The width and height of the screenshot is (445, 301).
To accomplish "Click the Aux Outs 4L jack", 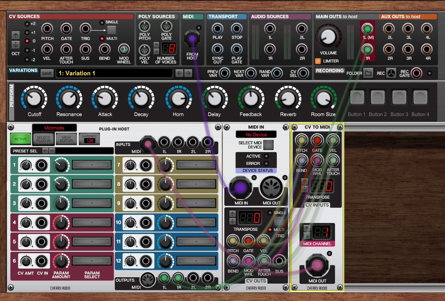I will click(427, 29).
